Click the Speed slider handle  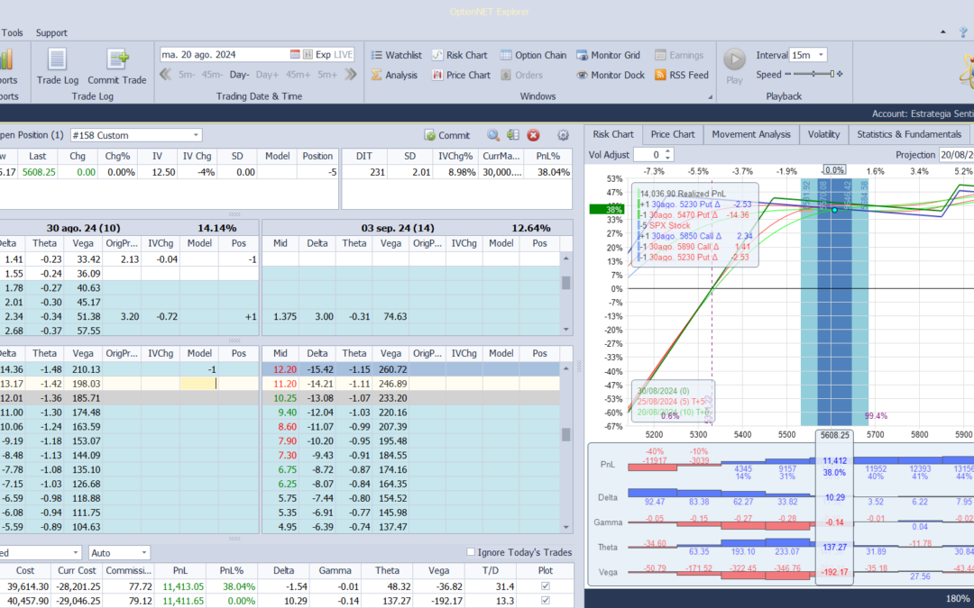pos(832,75)
